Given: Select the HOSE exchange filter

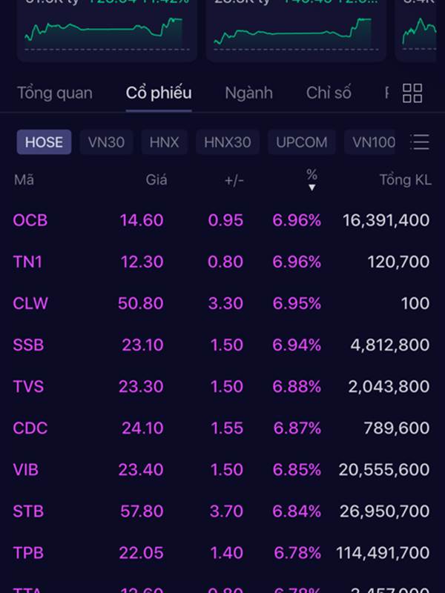Looking at the screenshot, I should 44,142.
